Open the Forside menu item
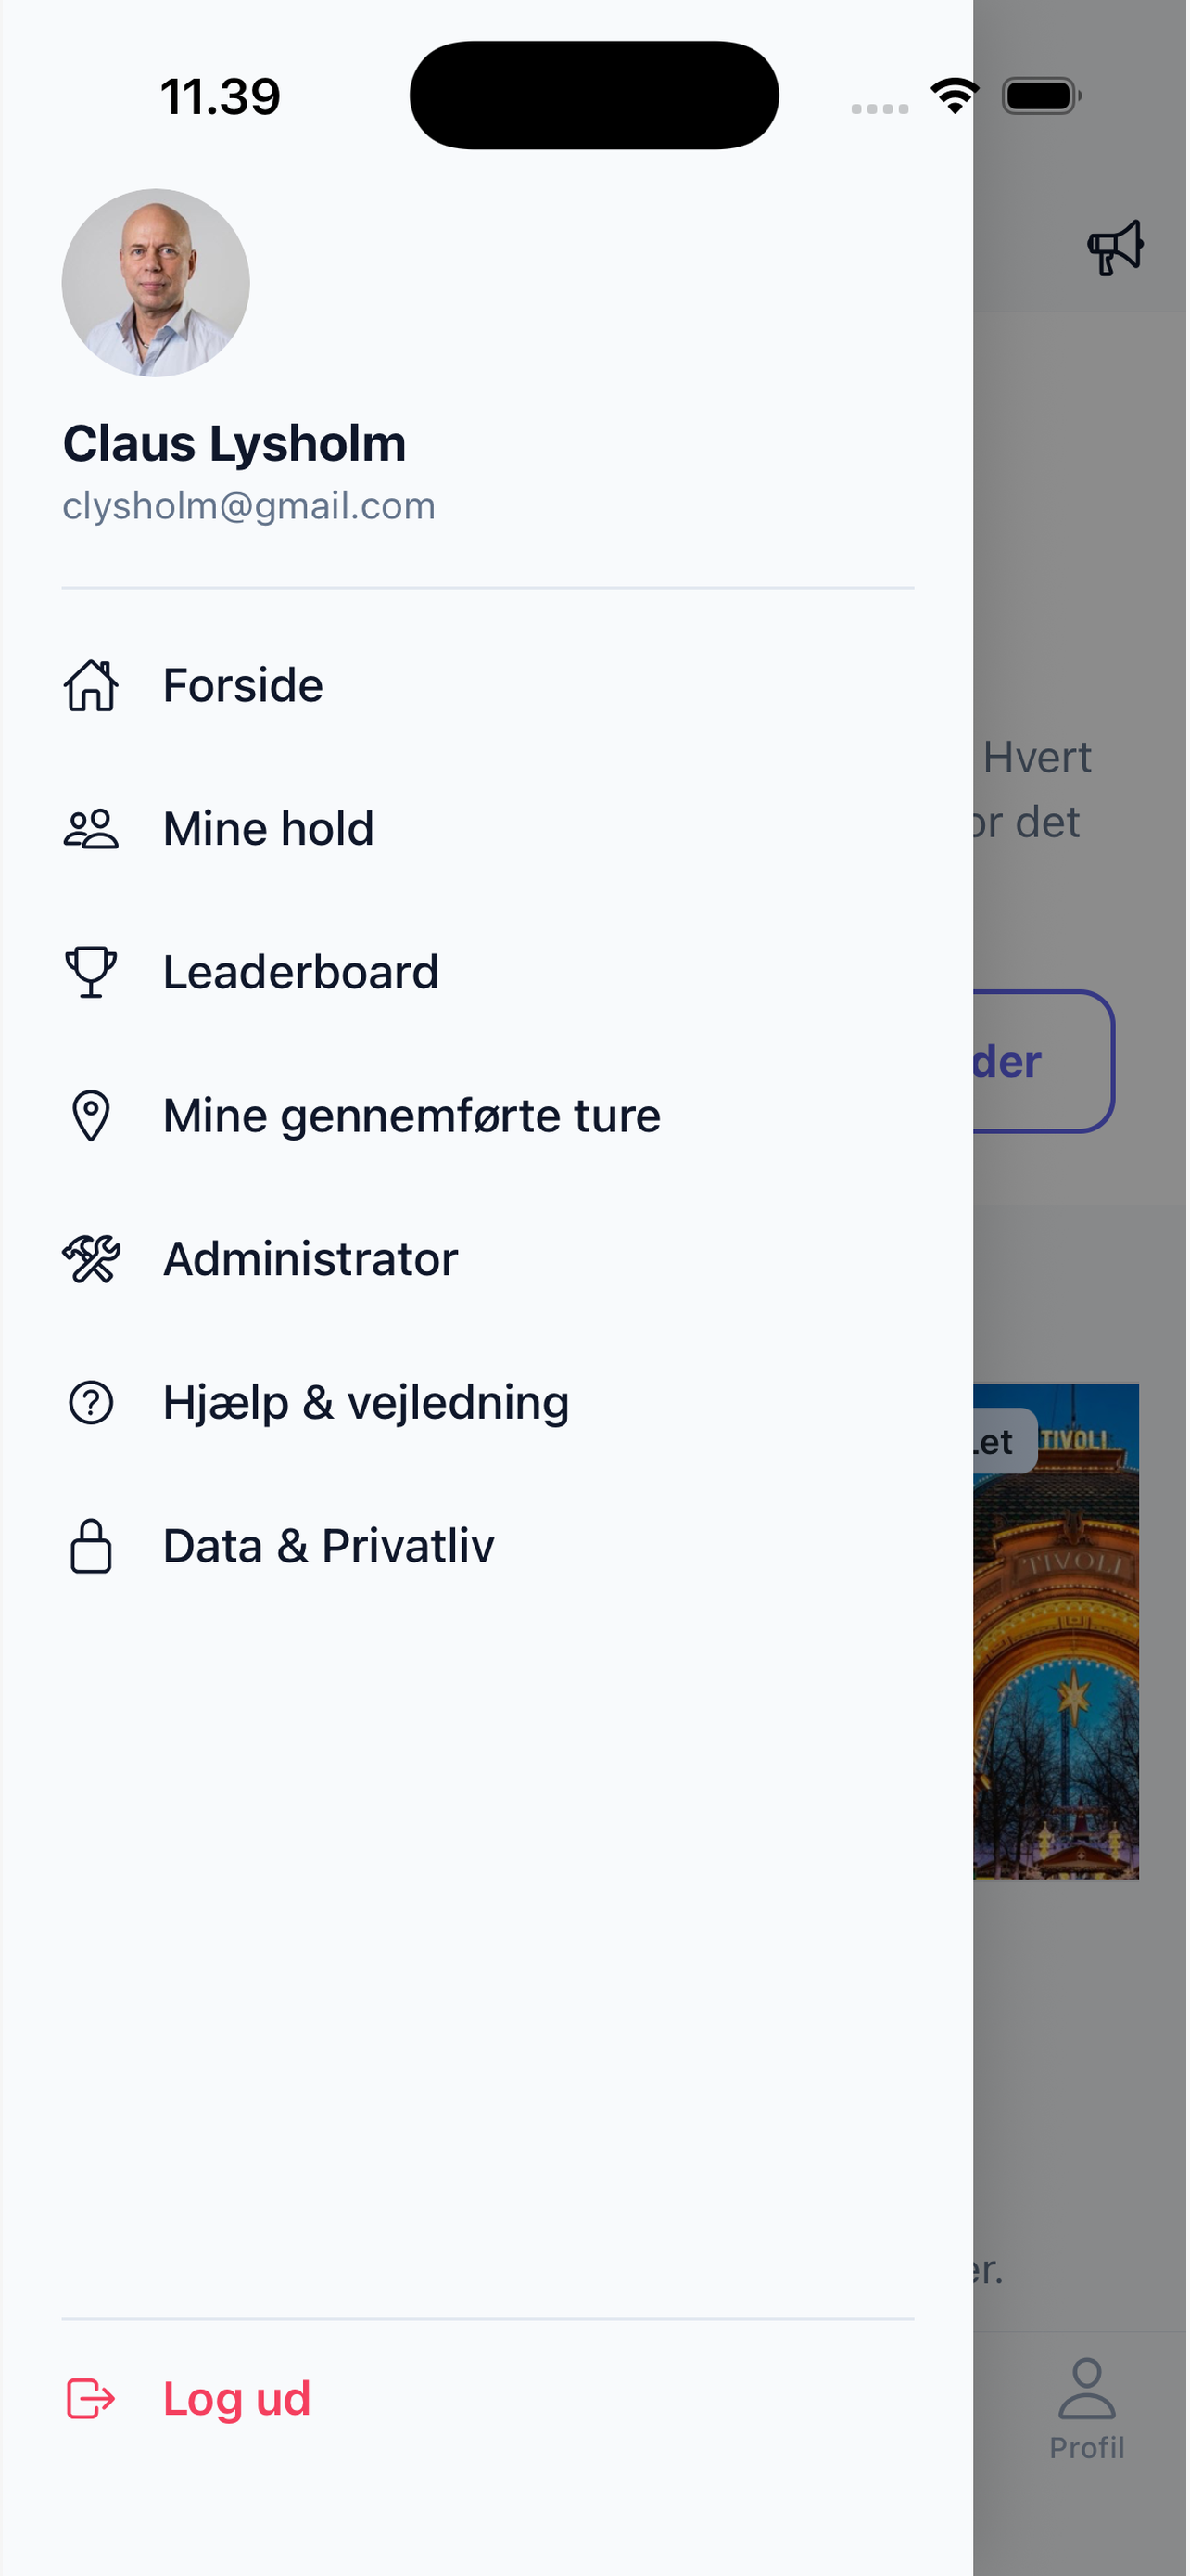 tap(487, 686)
